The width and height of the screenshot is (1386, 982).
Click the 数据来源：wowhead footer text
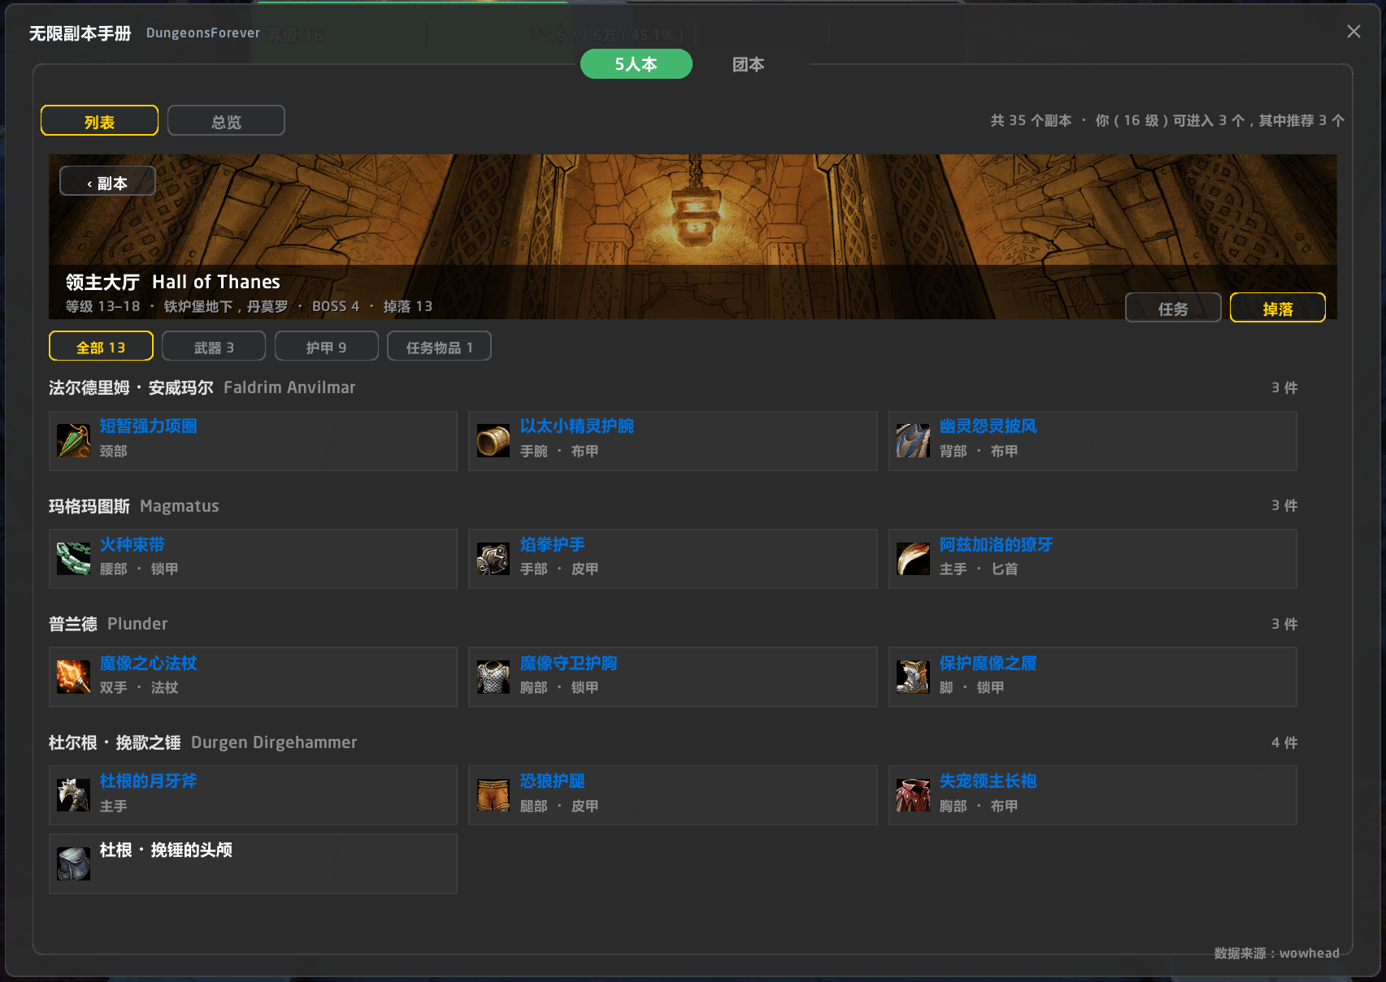pos(1277,954)
